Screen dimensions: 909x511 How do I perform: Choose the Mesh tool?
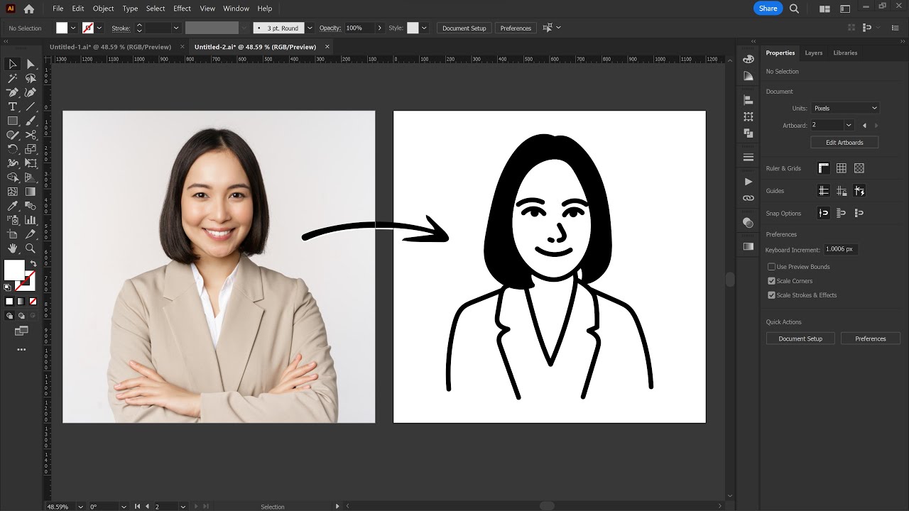tap(12, 192)
